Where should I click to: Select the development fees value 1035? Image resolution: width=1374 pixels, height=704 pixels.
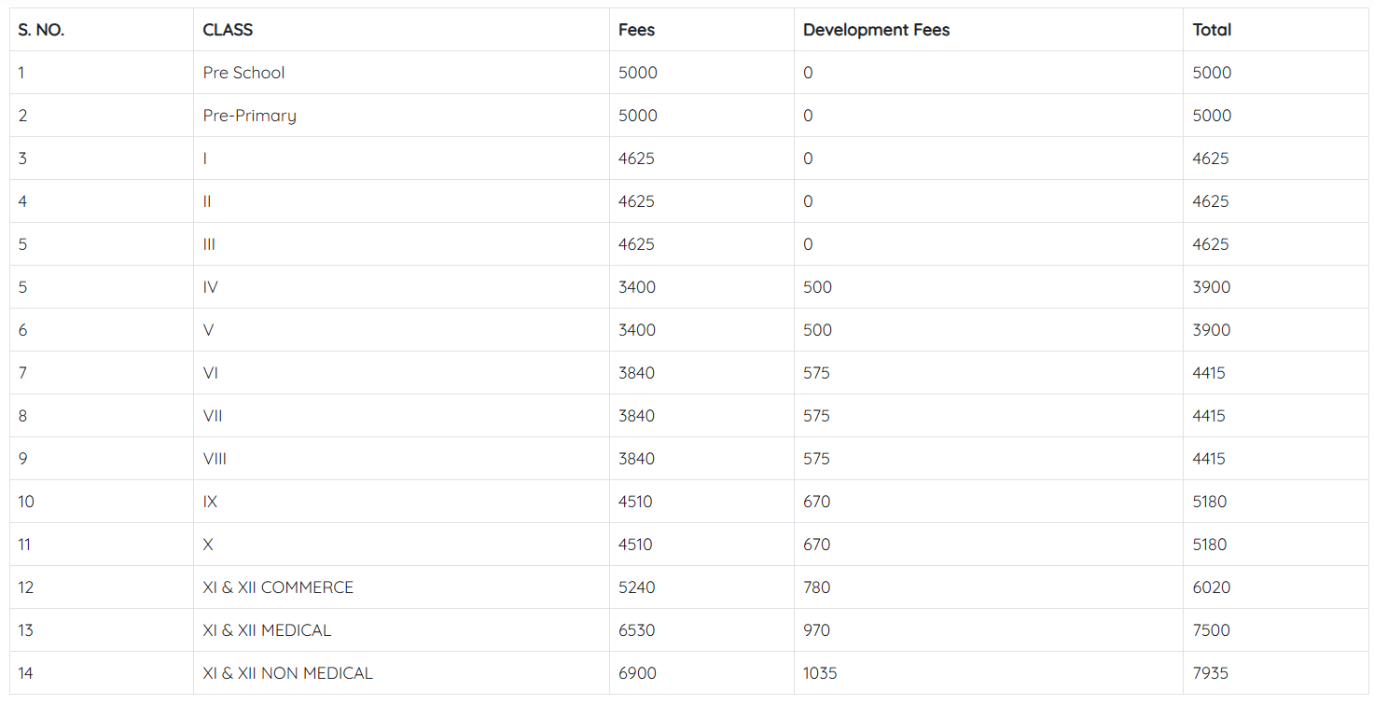pyautogui.click(x=820, y=673)
